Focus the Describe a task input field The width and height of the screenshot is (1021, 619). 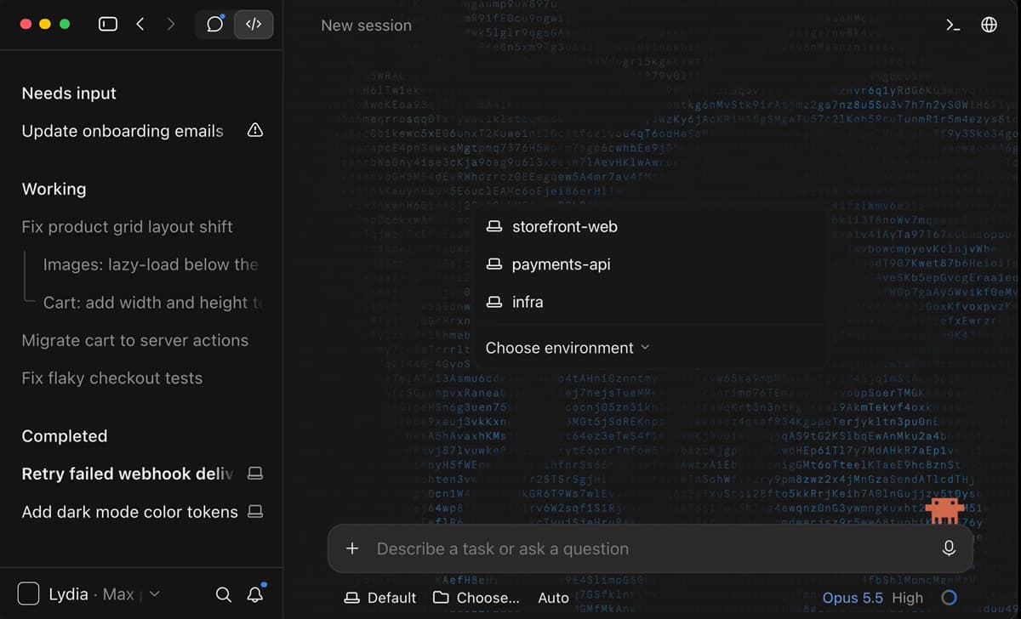(x=650, y=548)
